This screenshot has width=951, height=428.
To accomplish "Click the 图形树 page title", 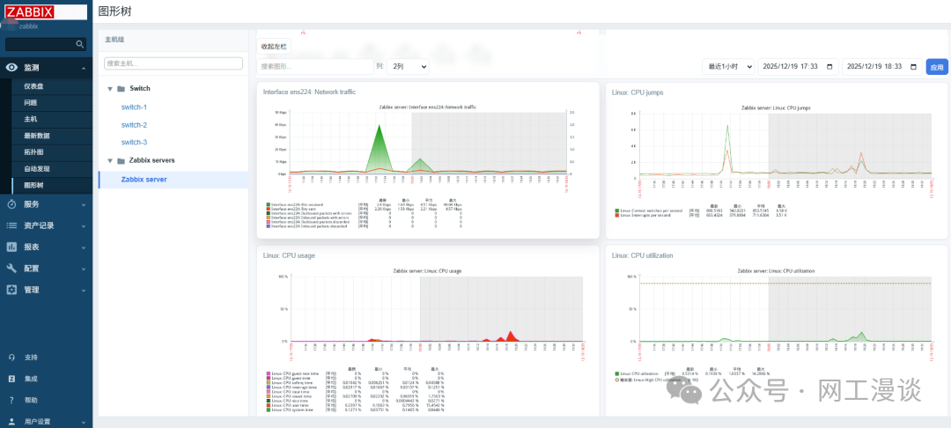I will tap(114, 11).
